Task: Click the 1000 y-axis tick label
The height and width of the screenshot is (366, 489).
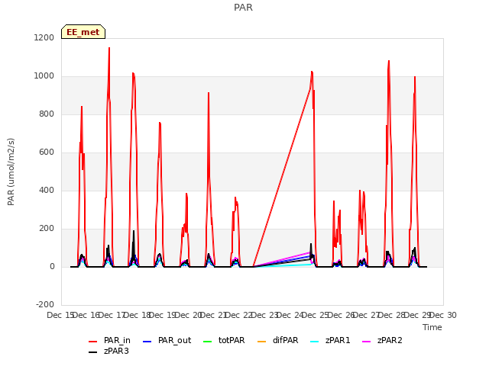Action: coord(44,76)
